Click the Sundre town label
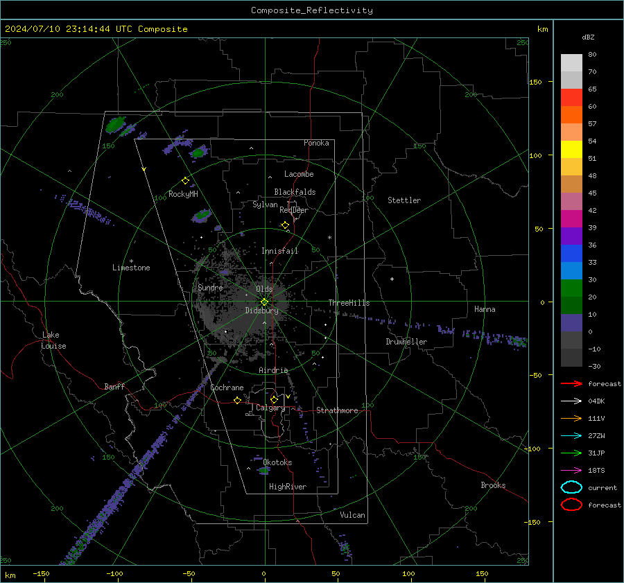 click(210, 287)
